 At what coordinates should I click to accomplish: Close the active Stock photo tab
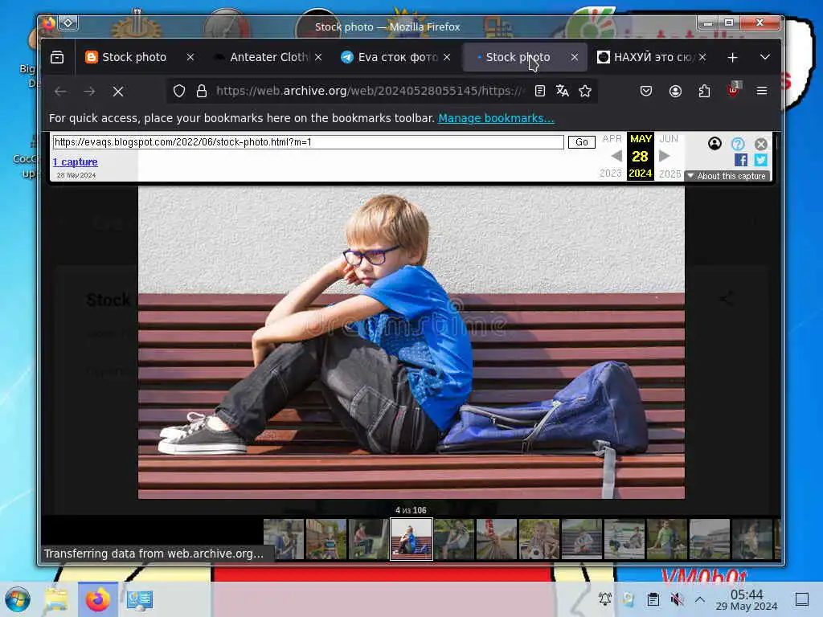point(575,57)
